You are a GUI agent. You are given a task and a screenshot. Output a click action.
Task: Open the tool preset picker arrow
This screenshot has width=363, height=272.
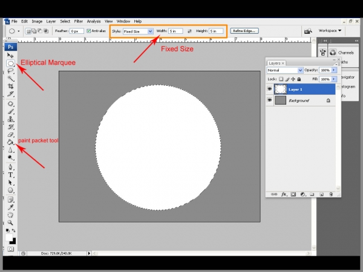pyautogui.click(x=19, y=31)
